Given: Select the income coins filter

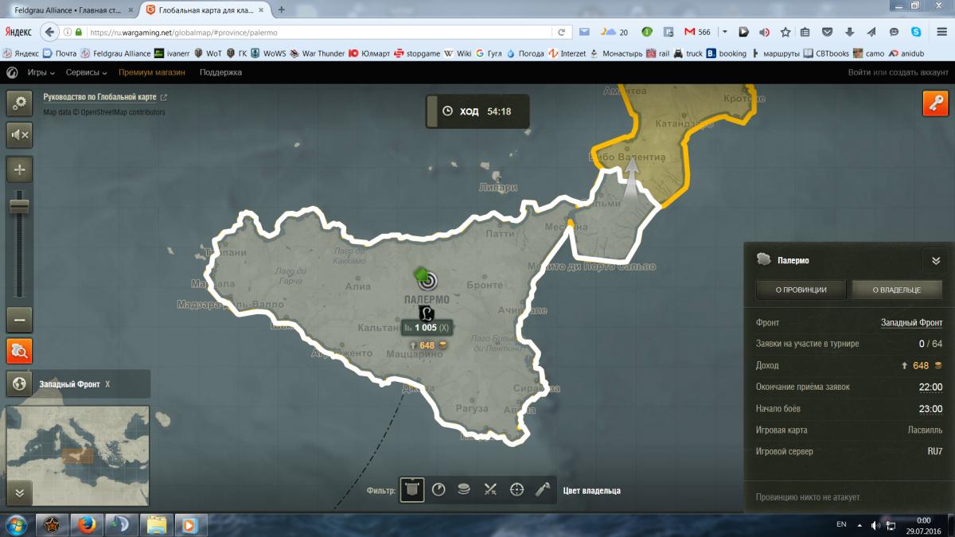Looking at the screenshot, I should [464, 489].
